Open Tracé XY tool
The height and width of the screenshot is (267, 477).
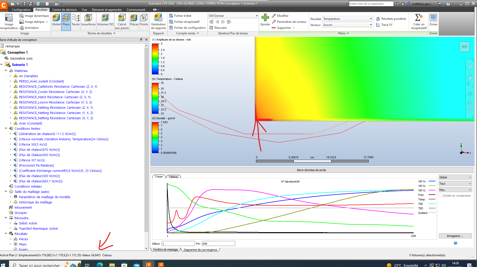384,25
